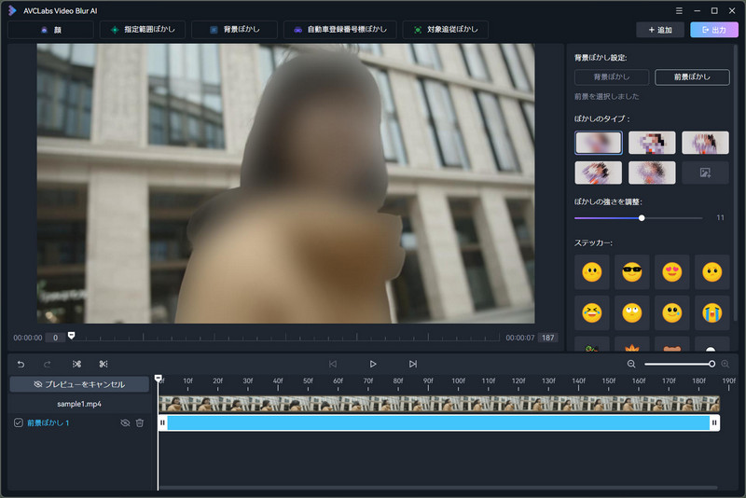This screenshot has width=746, height=498.
Task: Choose the third blur type thumbnail
Action: click(x=705, y=143)
